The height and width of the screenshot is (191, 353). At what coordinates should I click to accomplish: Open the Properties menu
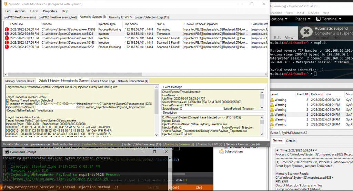50,11
